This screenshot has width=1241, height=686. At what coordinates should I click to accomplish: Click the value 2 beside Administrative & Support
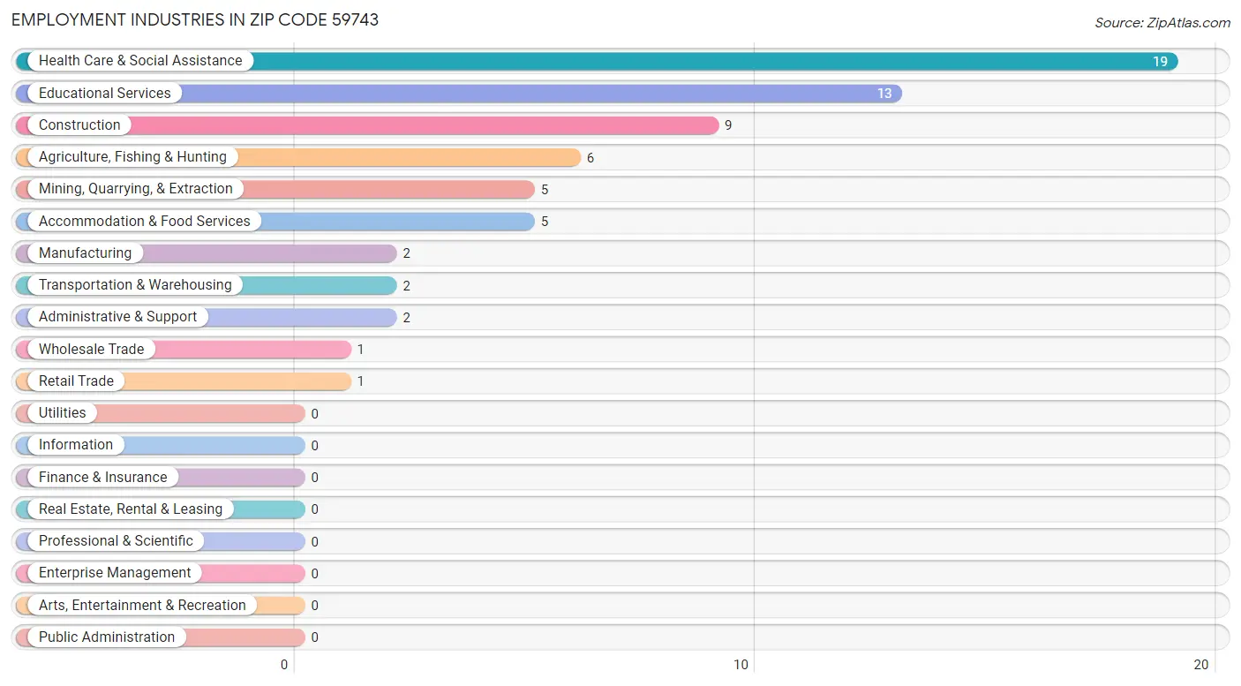tap(407, 318)
